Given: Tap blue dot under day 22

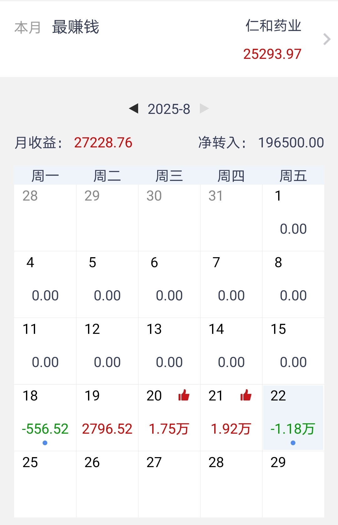Looking at the screenshot, I should [293, 443].
